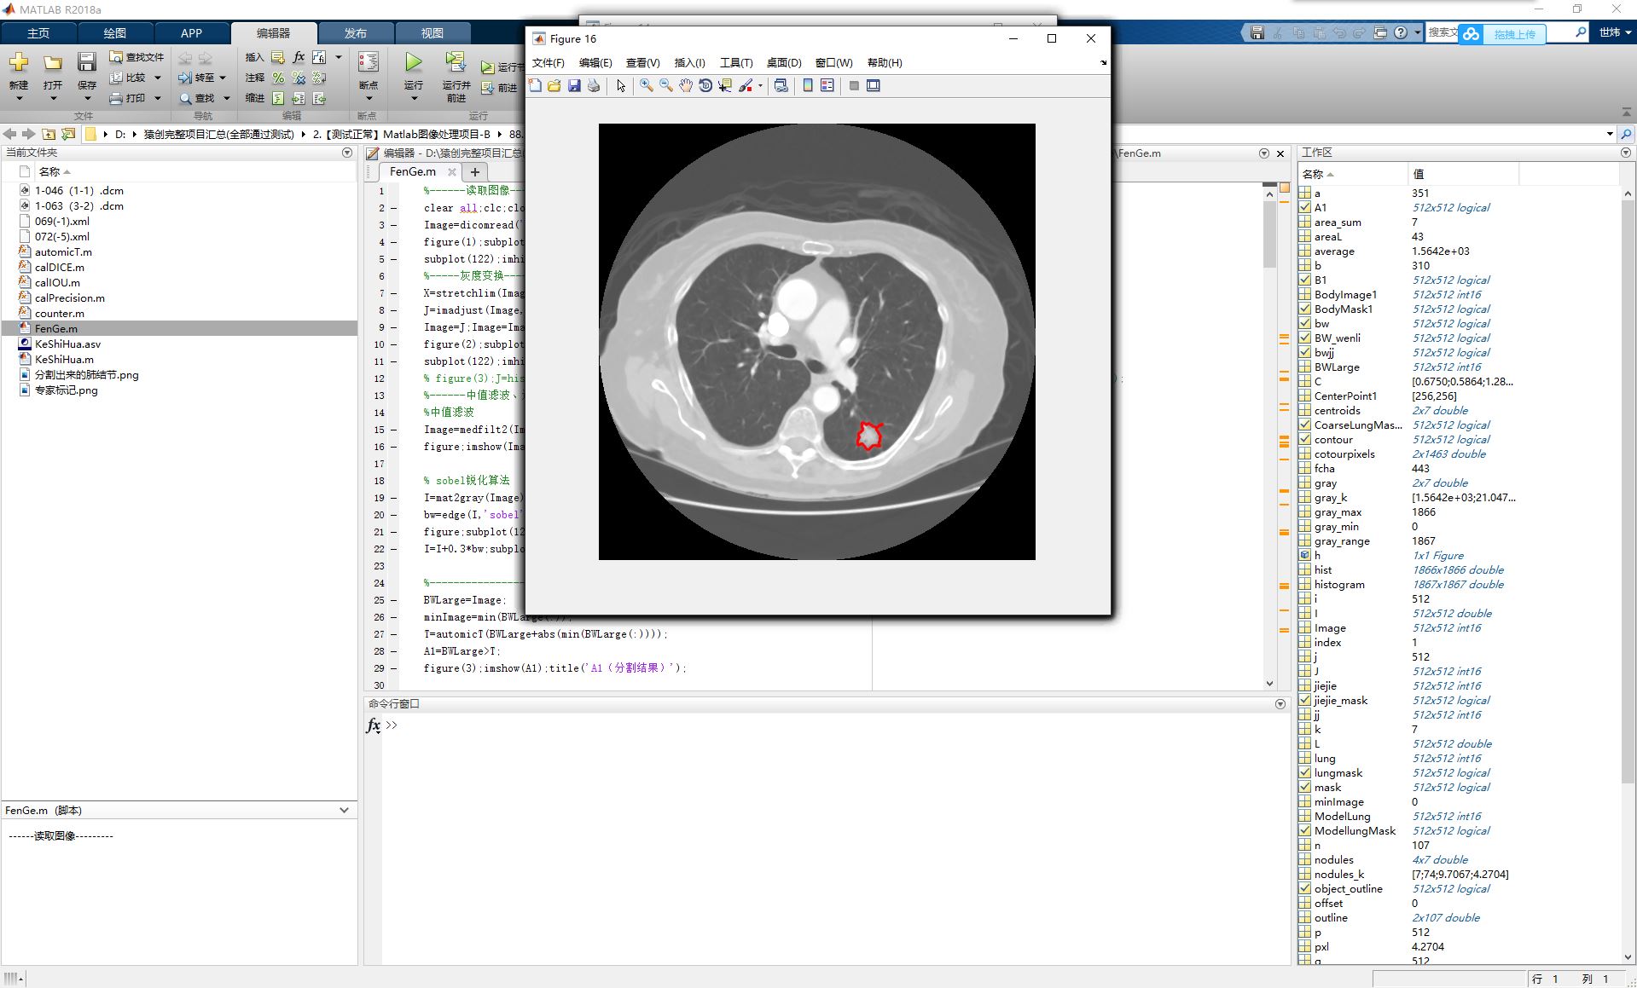Expand the FenGe.m script details dropdown
Image resolution: width=1637 pixels, height=988 pixels.
pyautogui.click(x=344, y=810)
